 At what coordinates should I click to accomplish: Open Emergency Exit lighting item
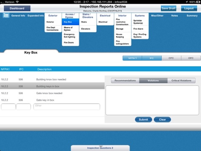[70, 36]
